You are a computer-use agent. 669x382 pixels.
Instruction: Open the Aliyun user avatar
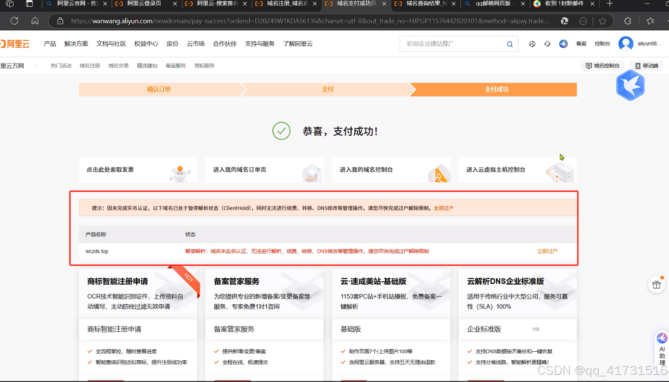click(x=626, y=43)
